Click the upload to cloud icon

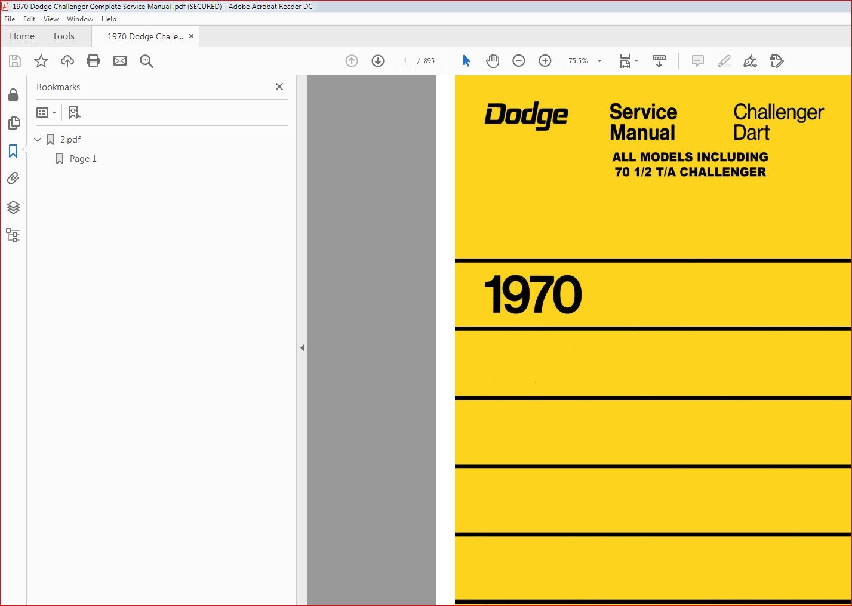[x=67, y=61]
